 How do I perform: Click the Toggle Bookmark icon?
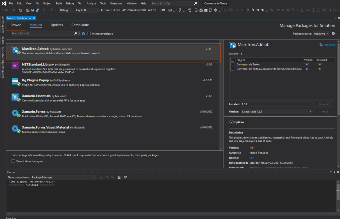coord(248,10)
